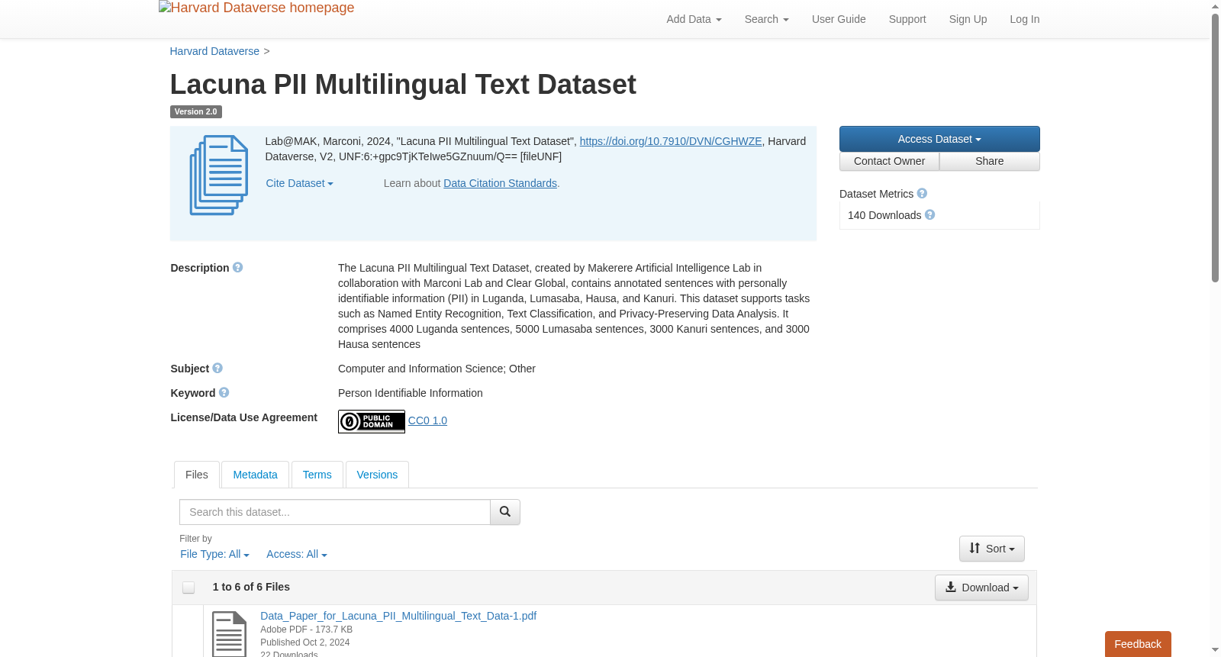The width and height of the screenshot is (1221, 657).
Task: Open the CC0 1.0 license link
Action: pos(427,420)
